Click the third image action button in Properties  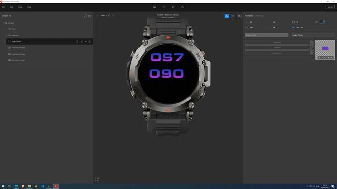pos(277,52)
